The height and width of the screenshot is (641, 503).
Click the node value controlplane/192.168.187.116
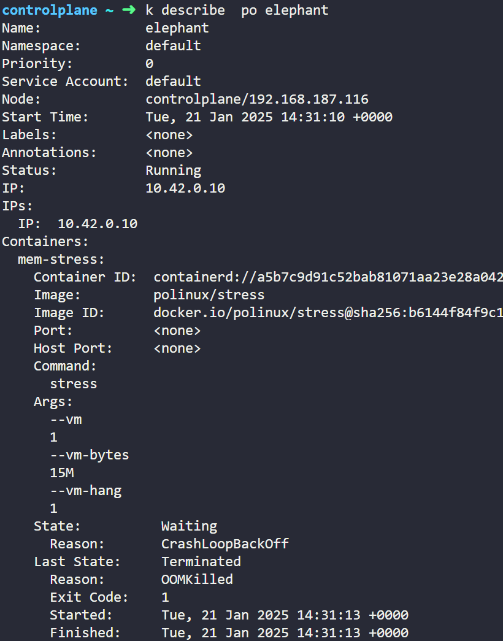pos(257,99)
